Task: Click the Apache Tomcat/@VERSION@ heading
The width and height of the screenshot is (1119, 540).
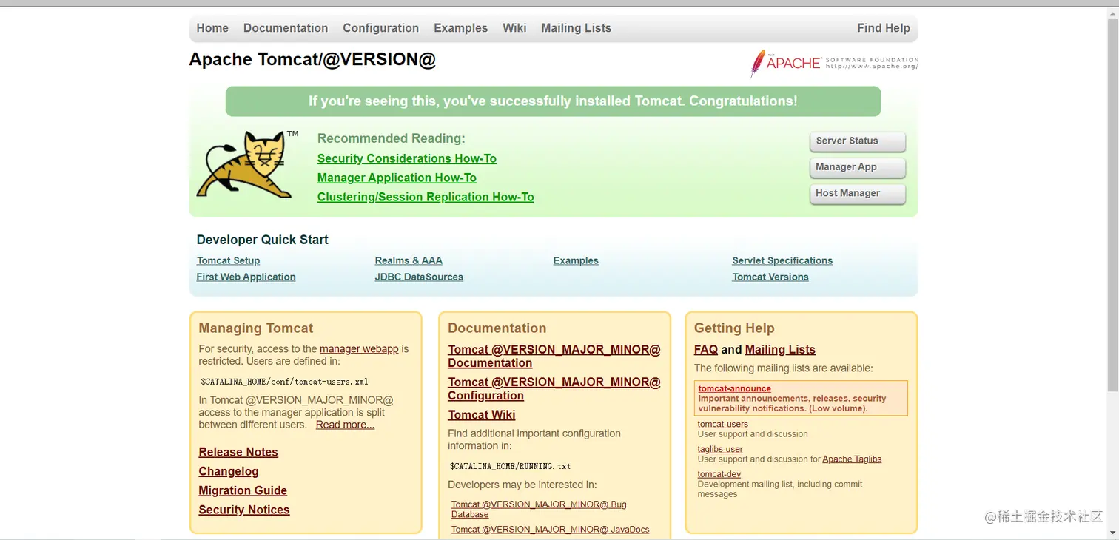Action: pyautogui.click(x=312, y=59)
